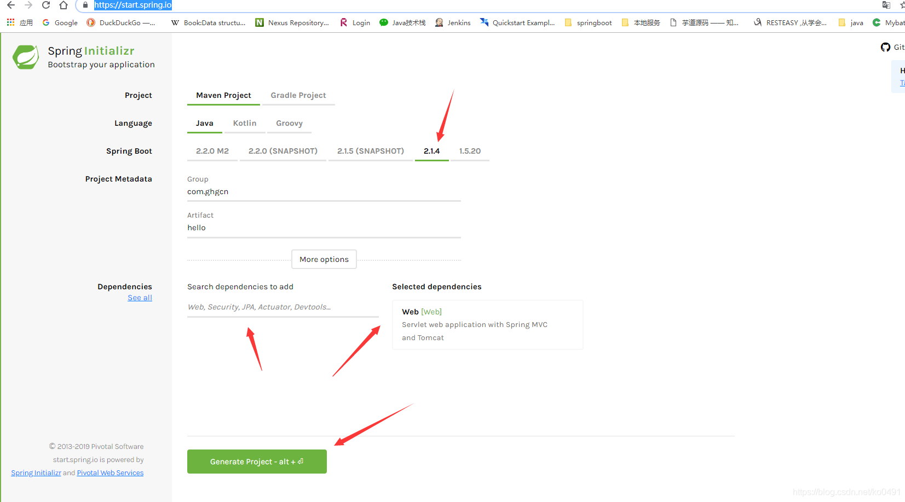
Task: Open the apps grid bookmark icon
Action: pos(10,22)
